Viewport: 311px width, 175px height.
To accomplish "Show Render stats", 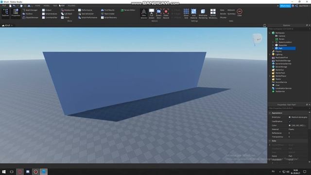I will (223, 14).
